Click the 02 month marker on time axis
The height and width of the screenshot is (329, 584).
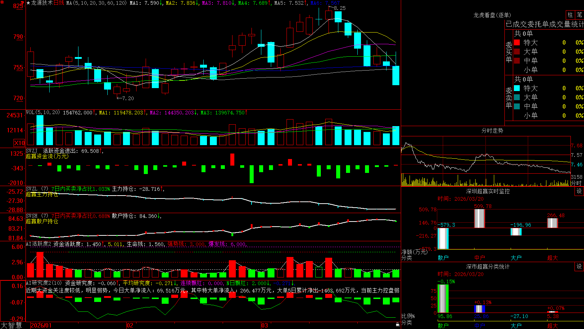(130, 325)
